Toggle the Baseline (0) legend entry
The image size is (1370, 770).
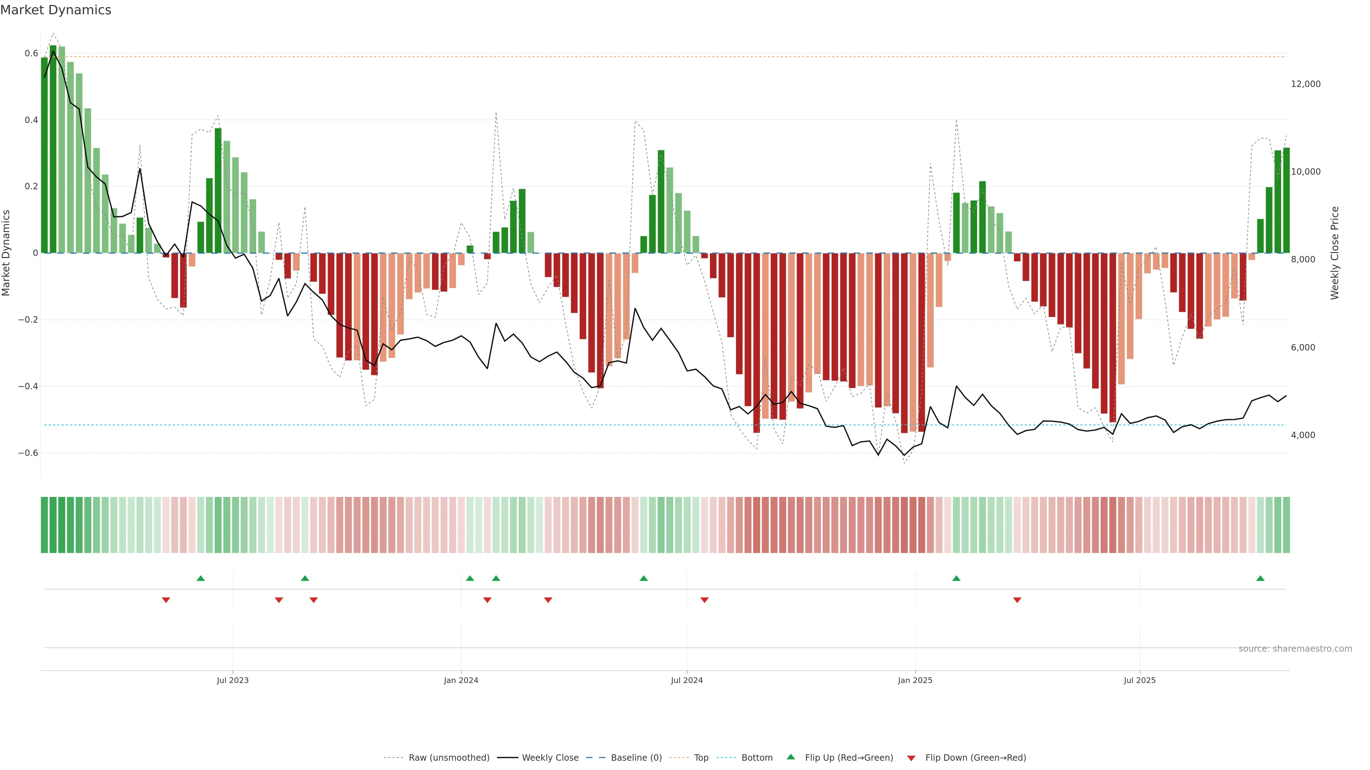pos(636,757)
